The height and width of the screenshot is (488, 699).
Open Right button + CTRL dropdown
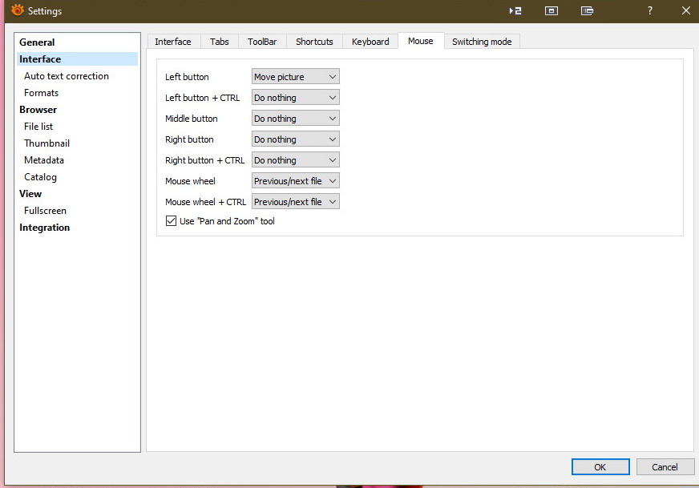click(x=295, y=160)
